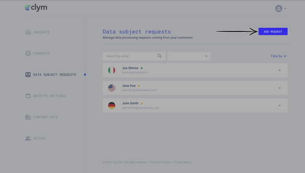Click the Clym logo
The image size is (305, 173).
(x=36, y=8)
